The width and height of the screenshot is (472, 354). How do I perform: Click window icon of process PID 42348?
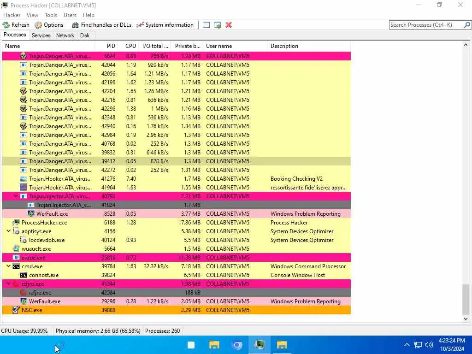point(24,118)
